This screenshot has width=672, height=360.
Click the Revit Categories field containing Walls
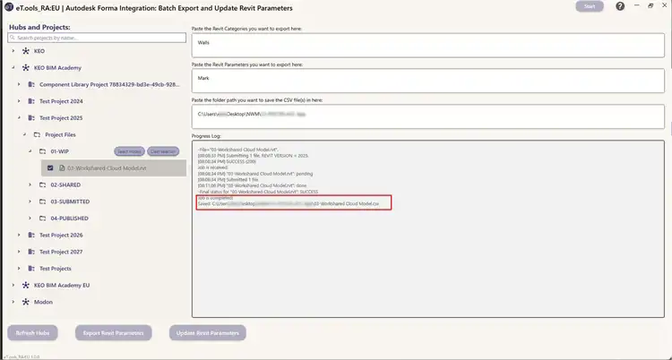coord(428,46)
